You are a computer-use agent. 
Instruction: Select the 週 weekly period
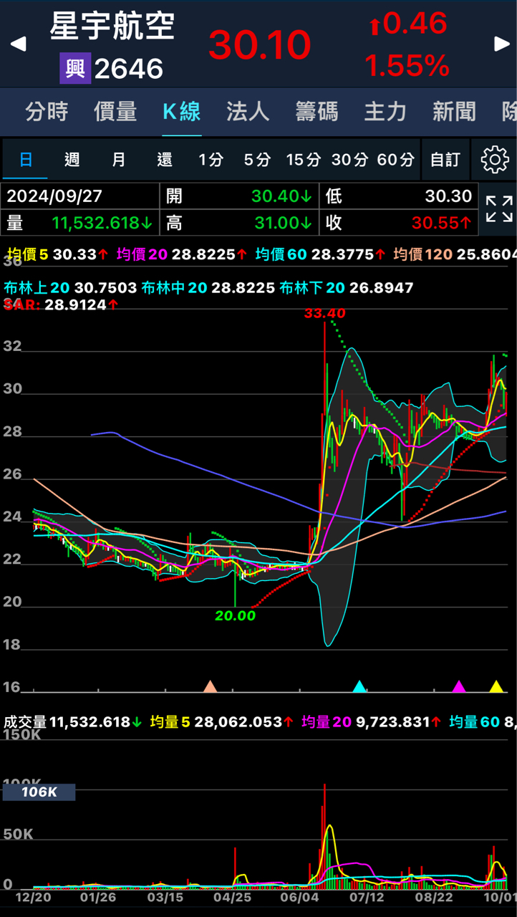pos(72,159)
